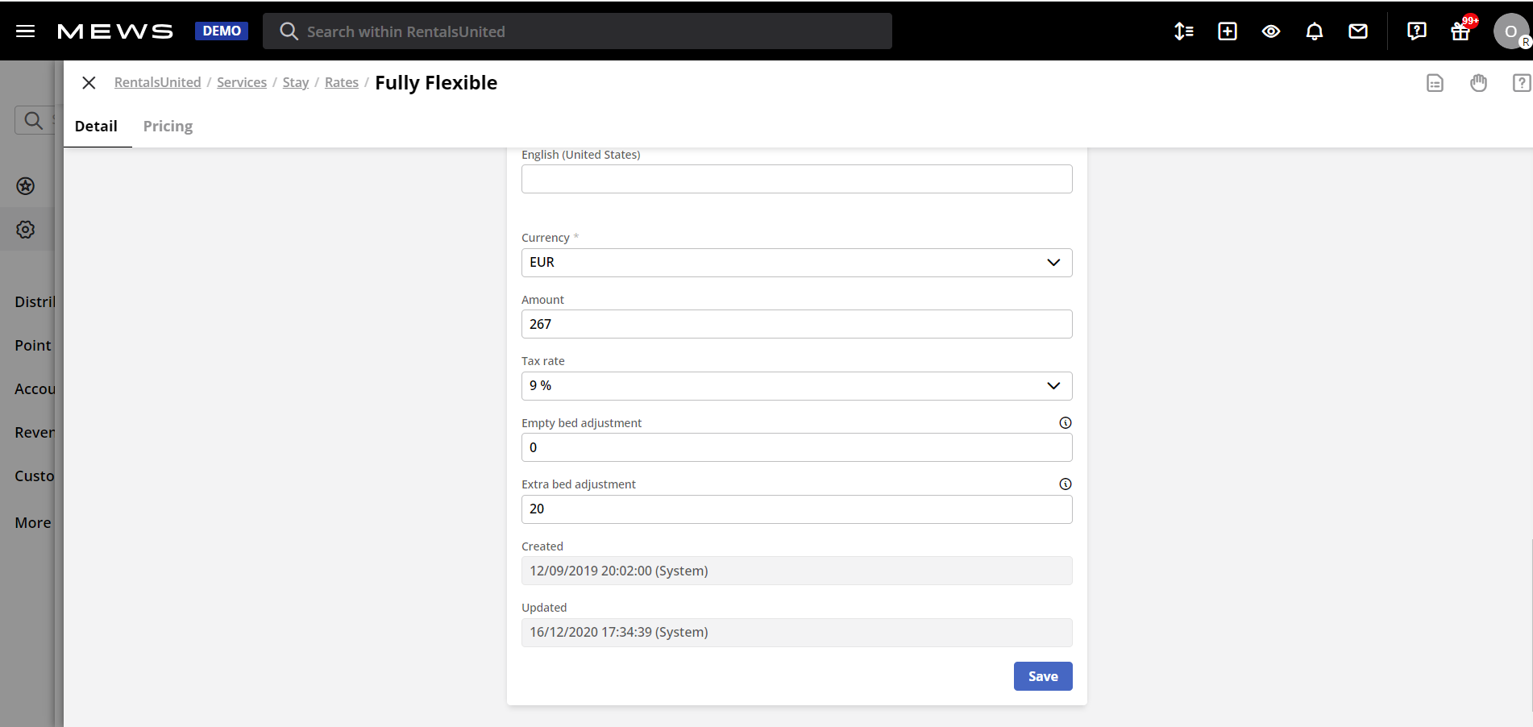Close the Fully Flexible rate page
Image resolution: width=1533 pixels, height=727 pixels.
tap(89, 83)
